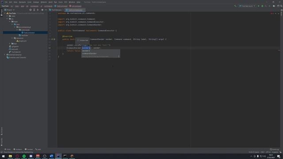Collapse the src folder arrow

pyautogui.click(x=8, y=19)
